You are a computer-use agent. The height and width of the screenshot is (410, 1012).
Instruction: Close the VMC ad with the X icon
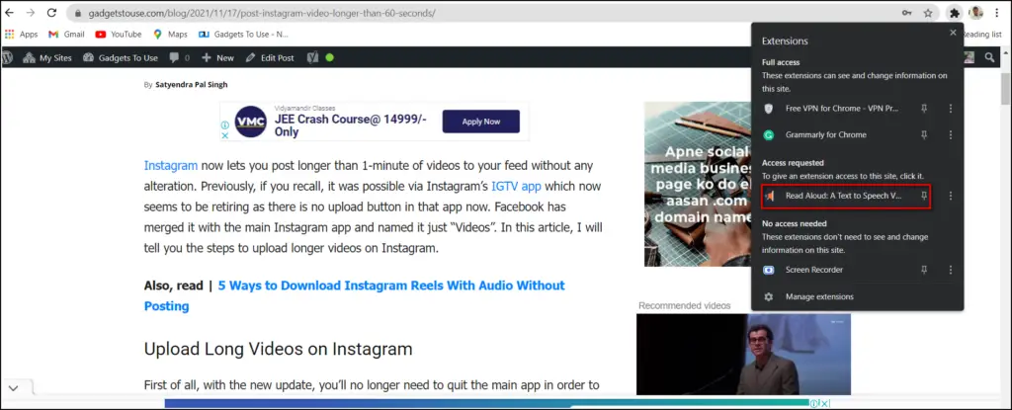224,135
